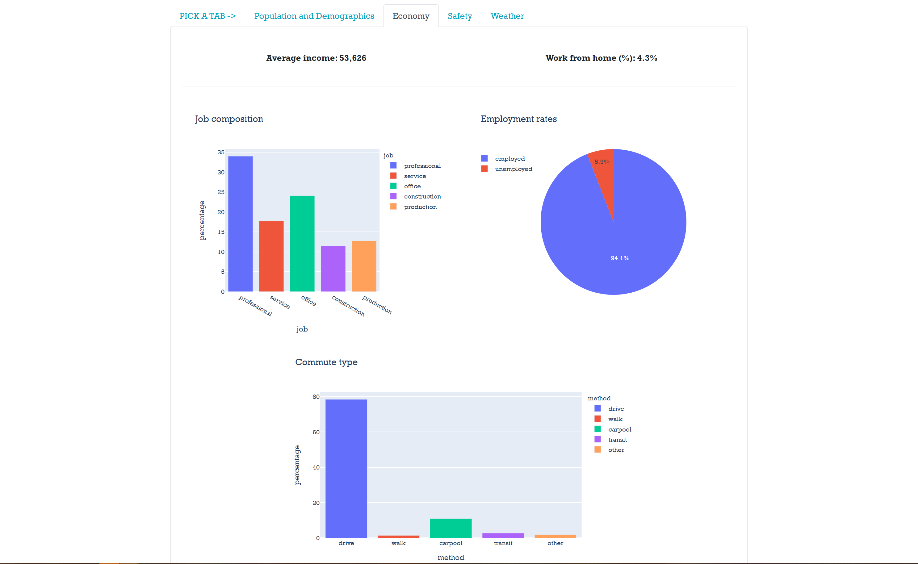The image size is (918, 564).
Task: Toggle transit method legend entry
Action: [x=617, y=440]
